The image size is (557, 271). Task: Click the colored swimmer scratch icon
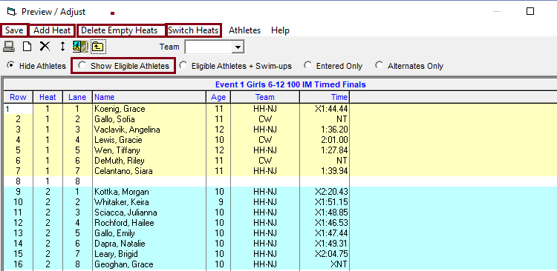[x=81, y=47]
